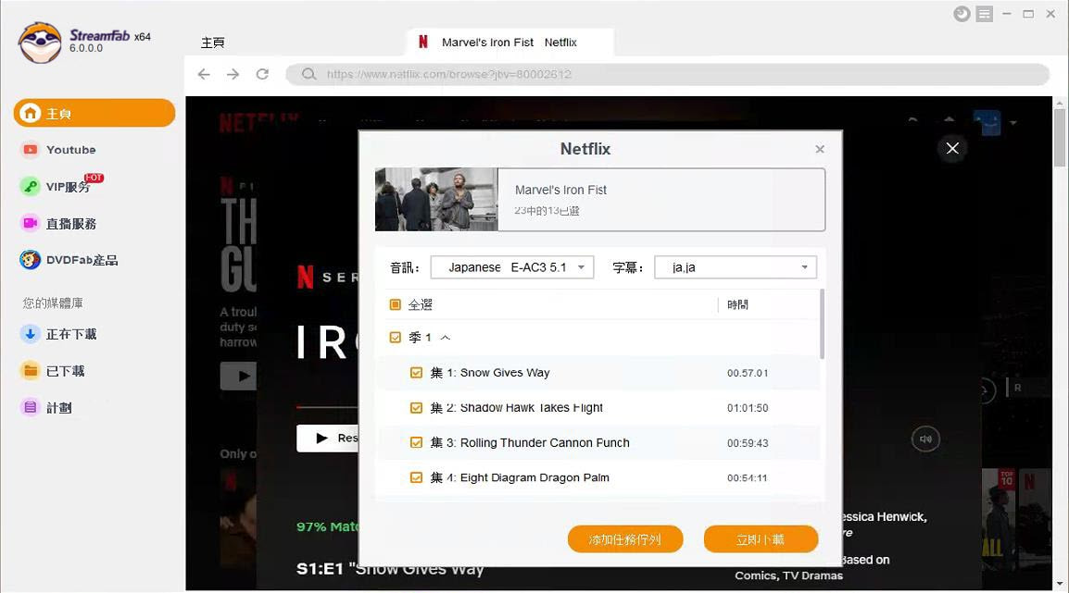1069x593 pixels.
Task: Click the home icon in sidebar
Action: click(x=30, y=113)
